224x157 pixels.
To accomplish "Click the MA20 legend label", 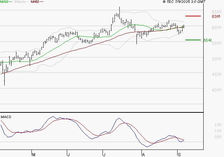I will (x=5, y=2).
